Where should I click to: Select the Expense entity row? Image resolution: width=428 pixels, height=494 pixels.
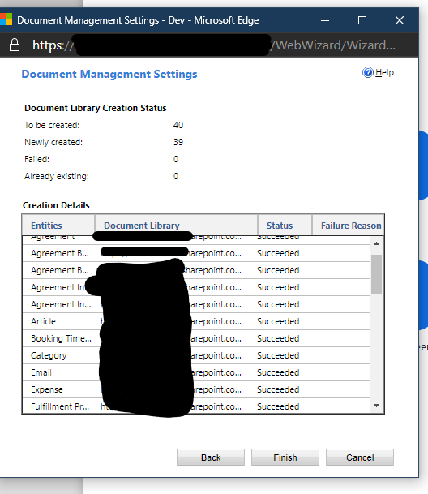196,389
